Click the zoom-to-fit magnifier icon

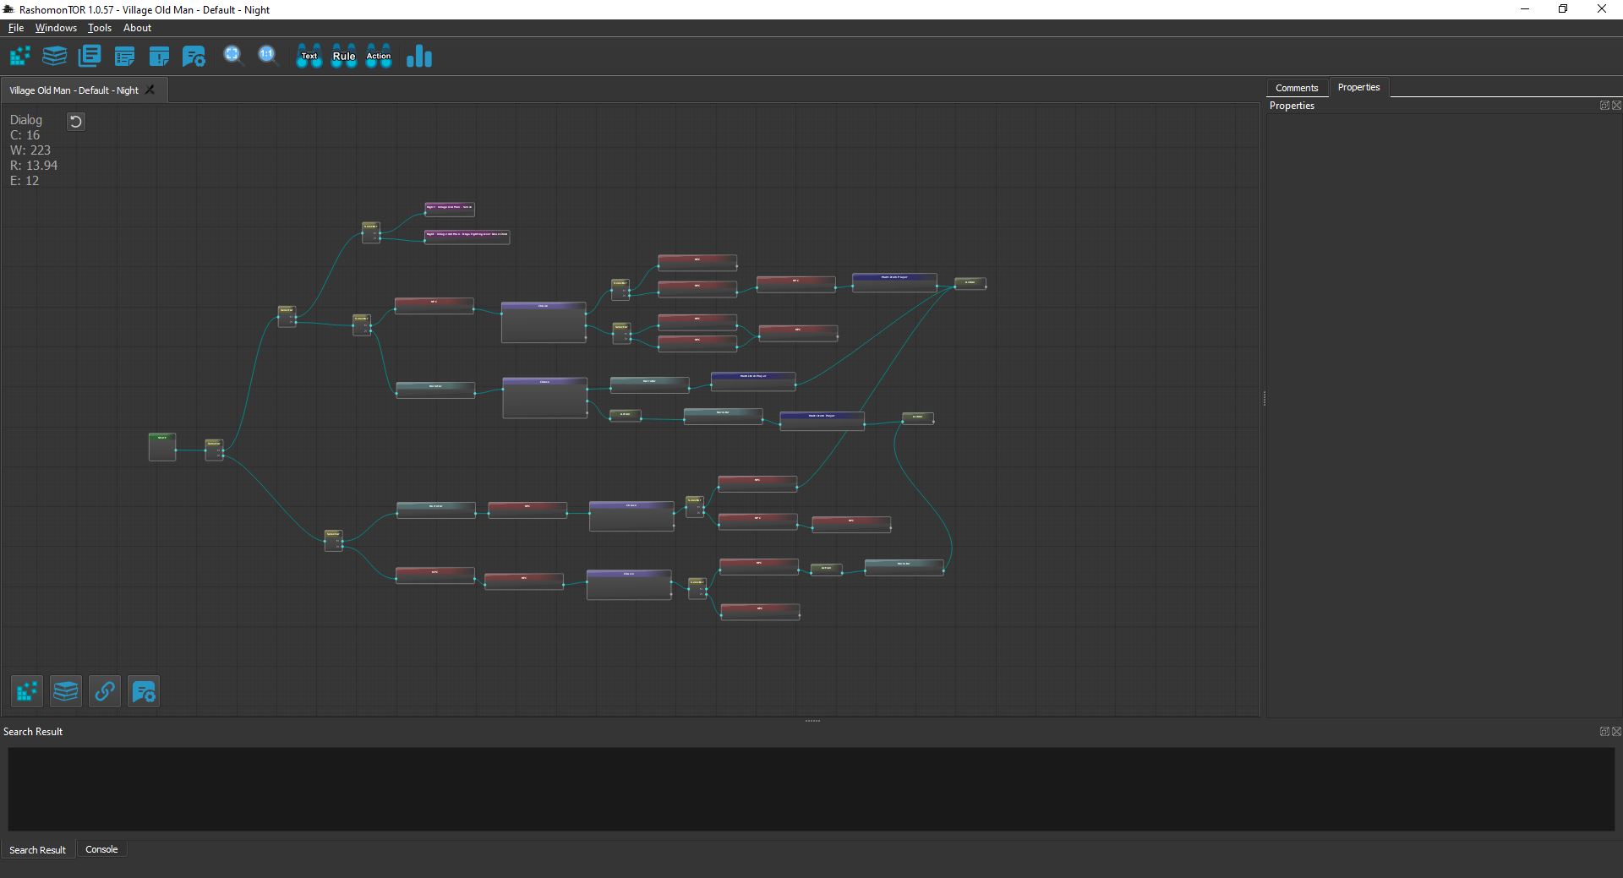tap(233, 56)
